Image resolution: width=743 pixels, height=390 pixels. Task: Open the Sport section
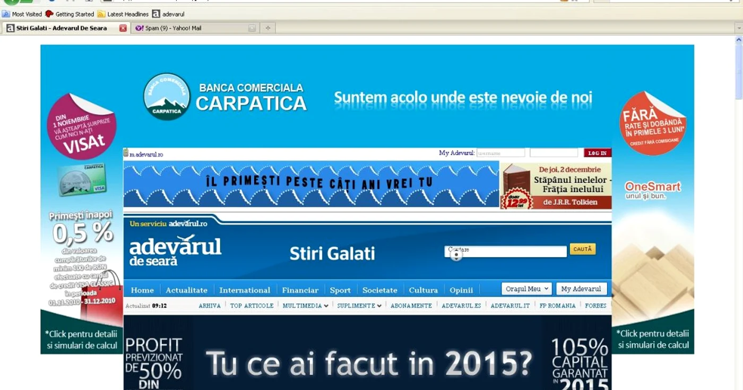[340, 290]
